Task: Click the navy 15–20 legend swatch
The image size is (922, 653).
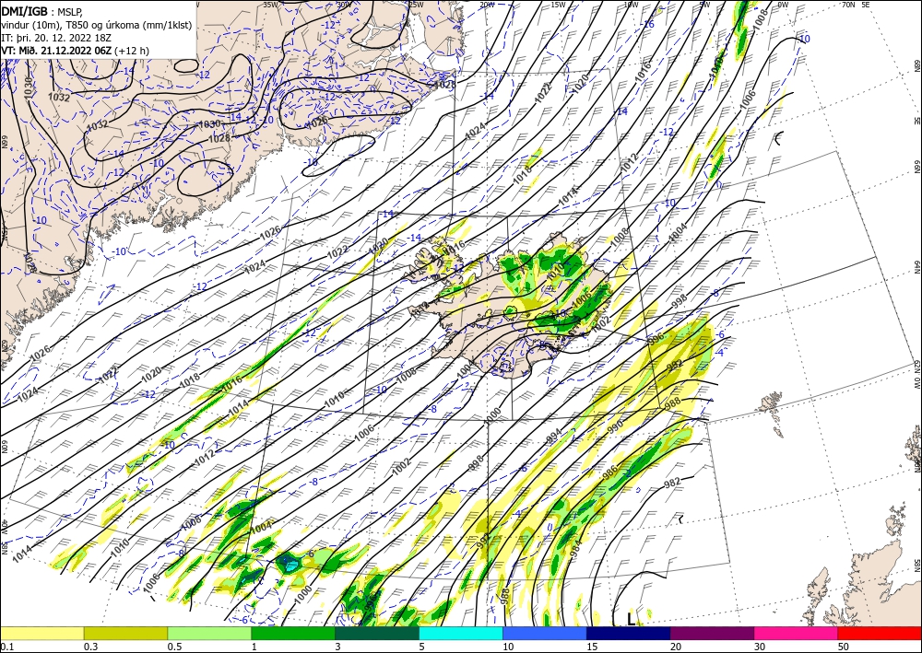Action: (628, 633)
